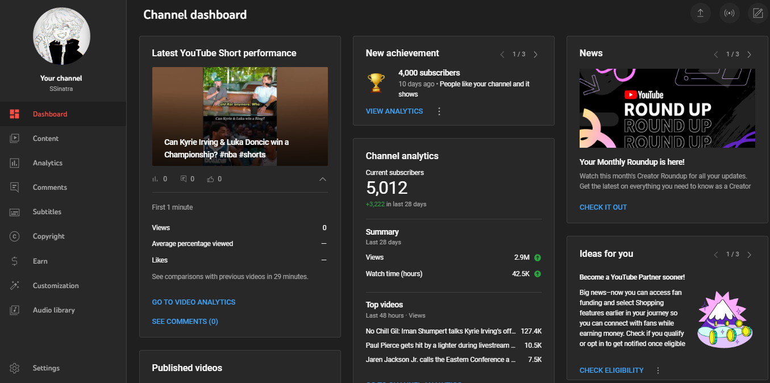Click the Dashboard grid icon
The width and height of the screenshot is (770, 383).
click(x=15, y=114)
